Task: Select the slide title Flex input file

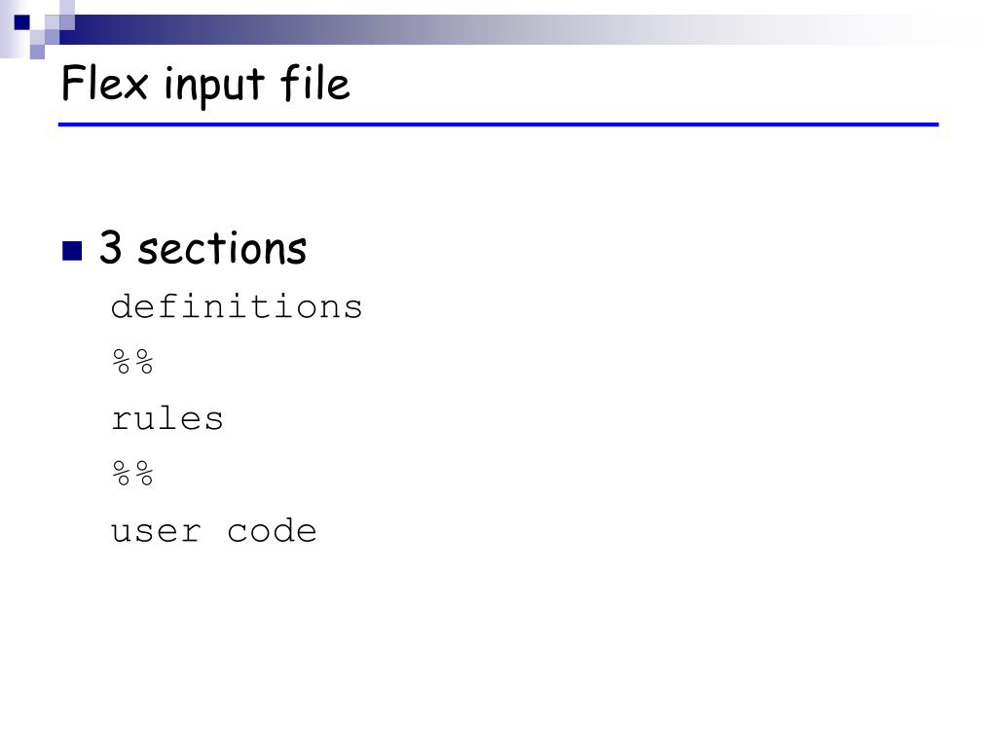Action: pyautogui.click(x=204, y=85)
